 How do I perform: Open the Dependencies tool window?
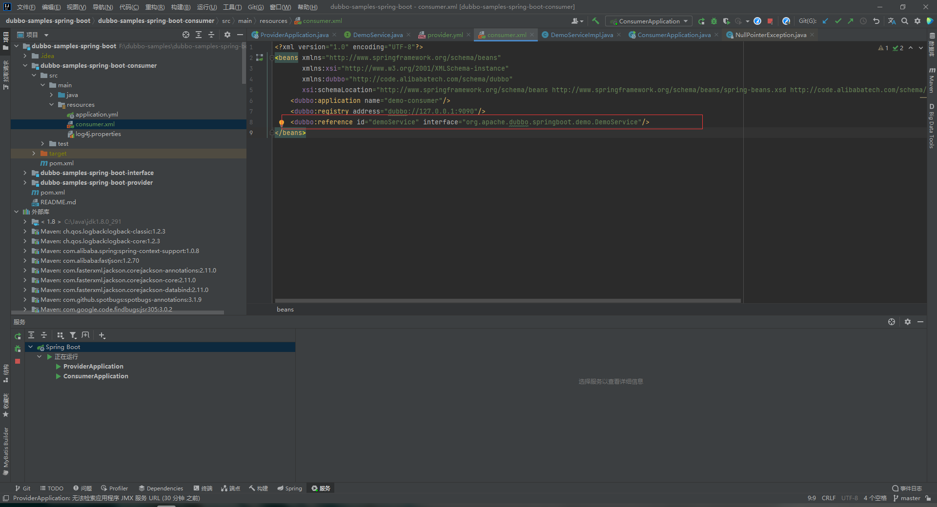(161, 488)
